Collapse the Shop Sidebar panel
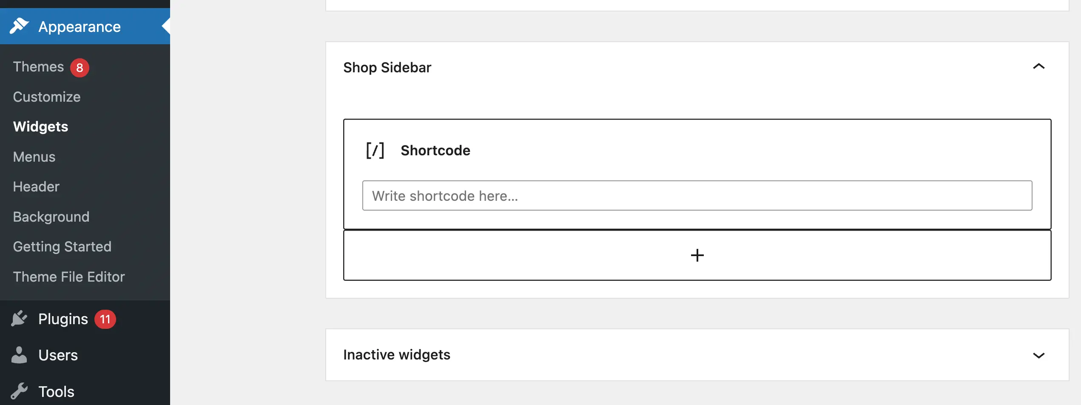The height and width of the screenshot is (405, 1081). tap(1038, 67)
